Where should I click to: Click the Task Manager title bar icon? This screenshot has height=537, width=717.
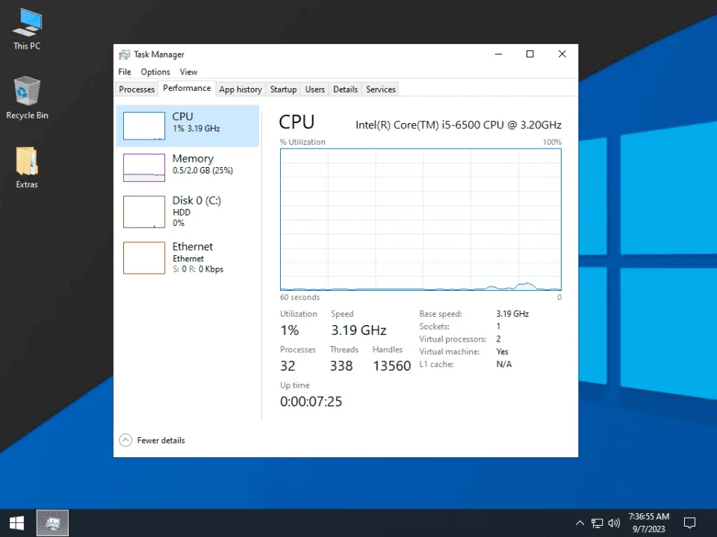click(125, 54)
